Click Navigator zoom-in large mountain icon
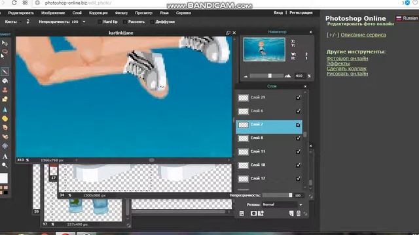 pyautogui.click(x=287, y=76)
